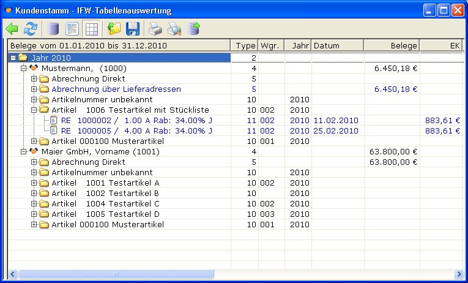Click the Belege column header
This screenshot has height=283, width=468.
(392, 45)
